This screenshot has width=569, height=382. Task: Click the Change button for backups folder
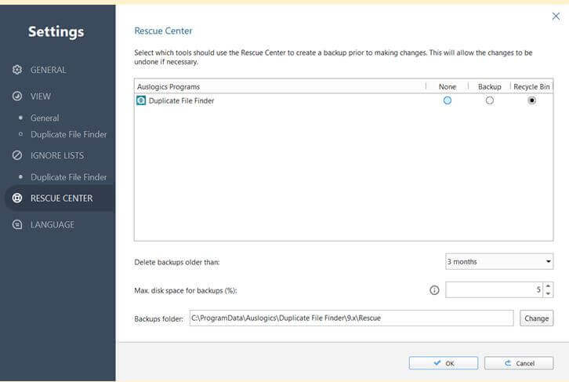(536, 318)
